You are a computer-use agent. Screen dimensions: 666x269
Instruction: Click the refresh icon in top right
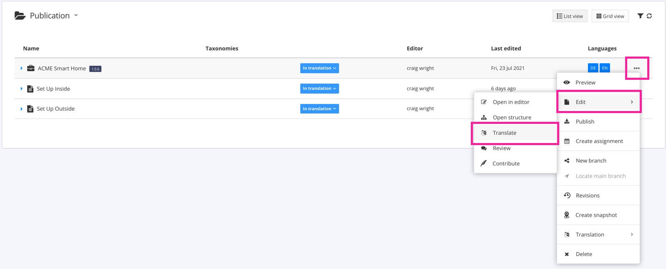pyautogui.click(x=649, y=16)
